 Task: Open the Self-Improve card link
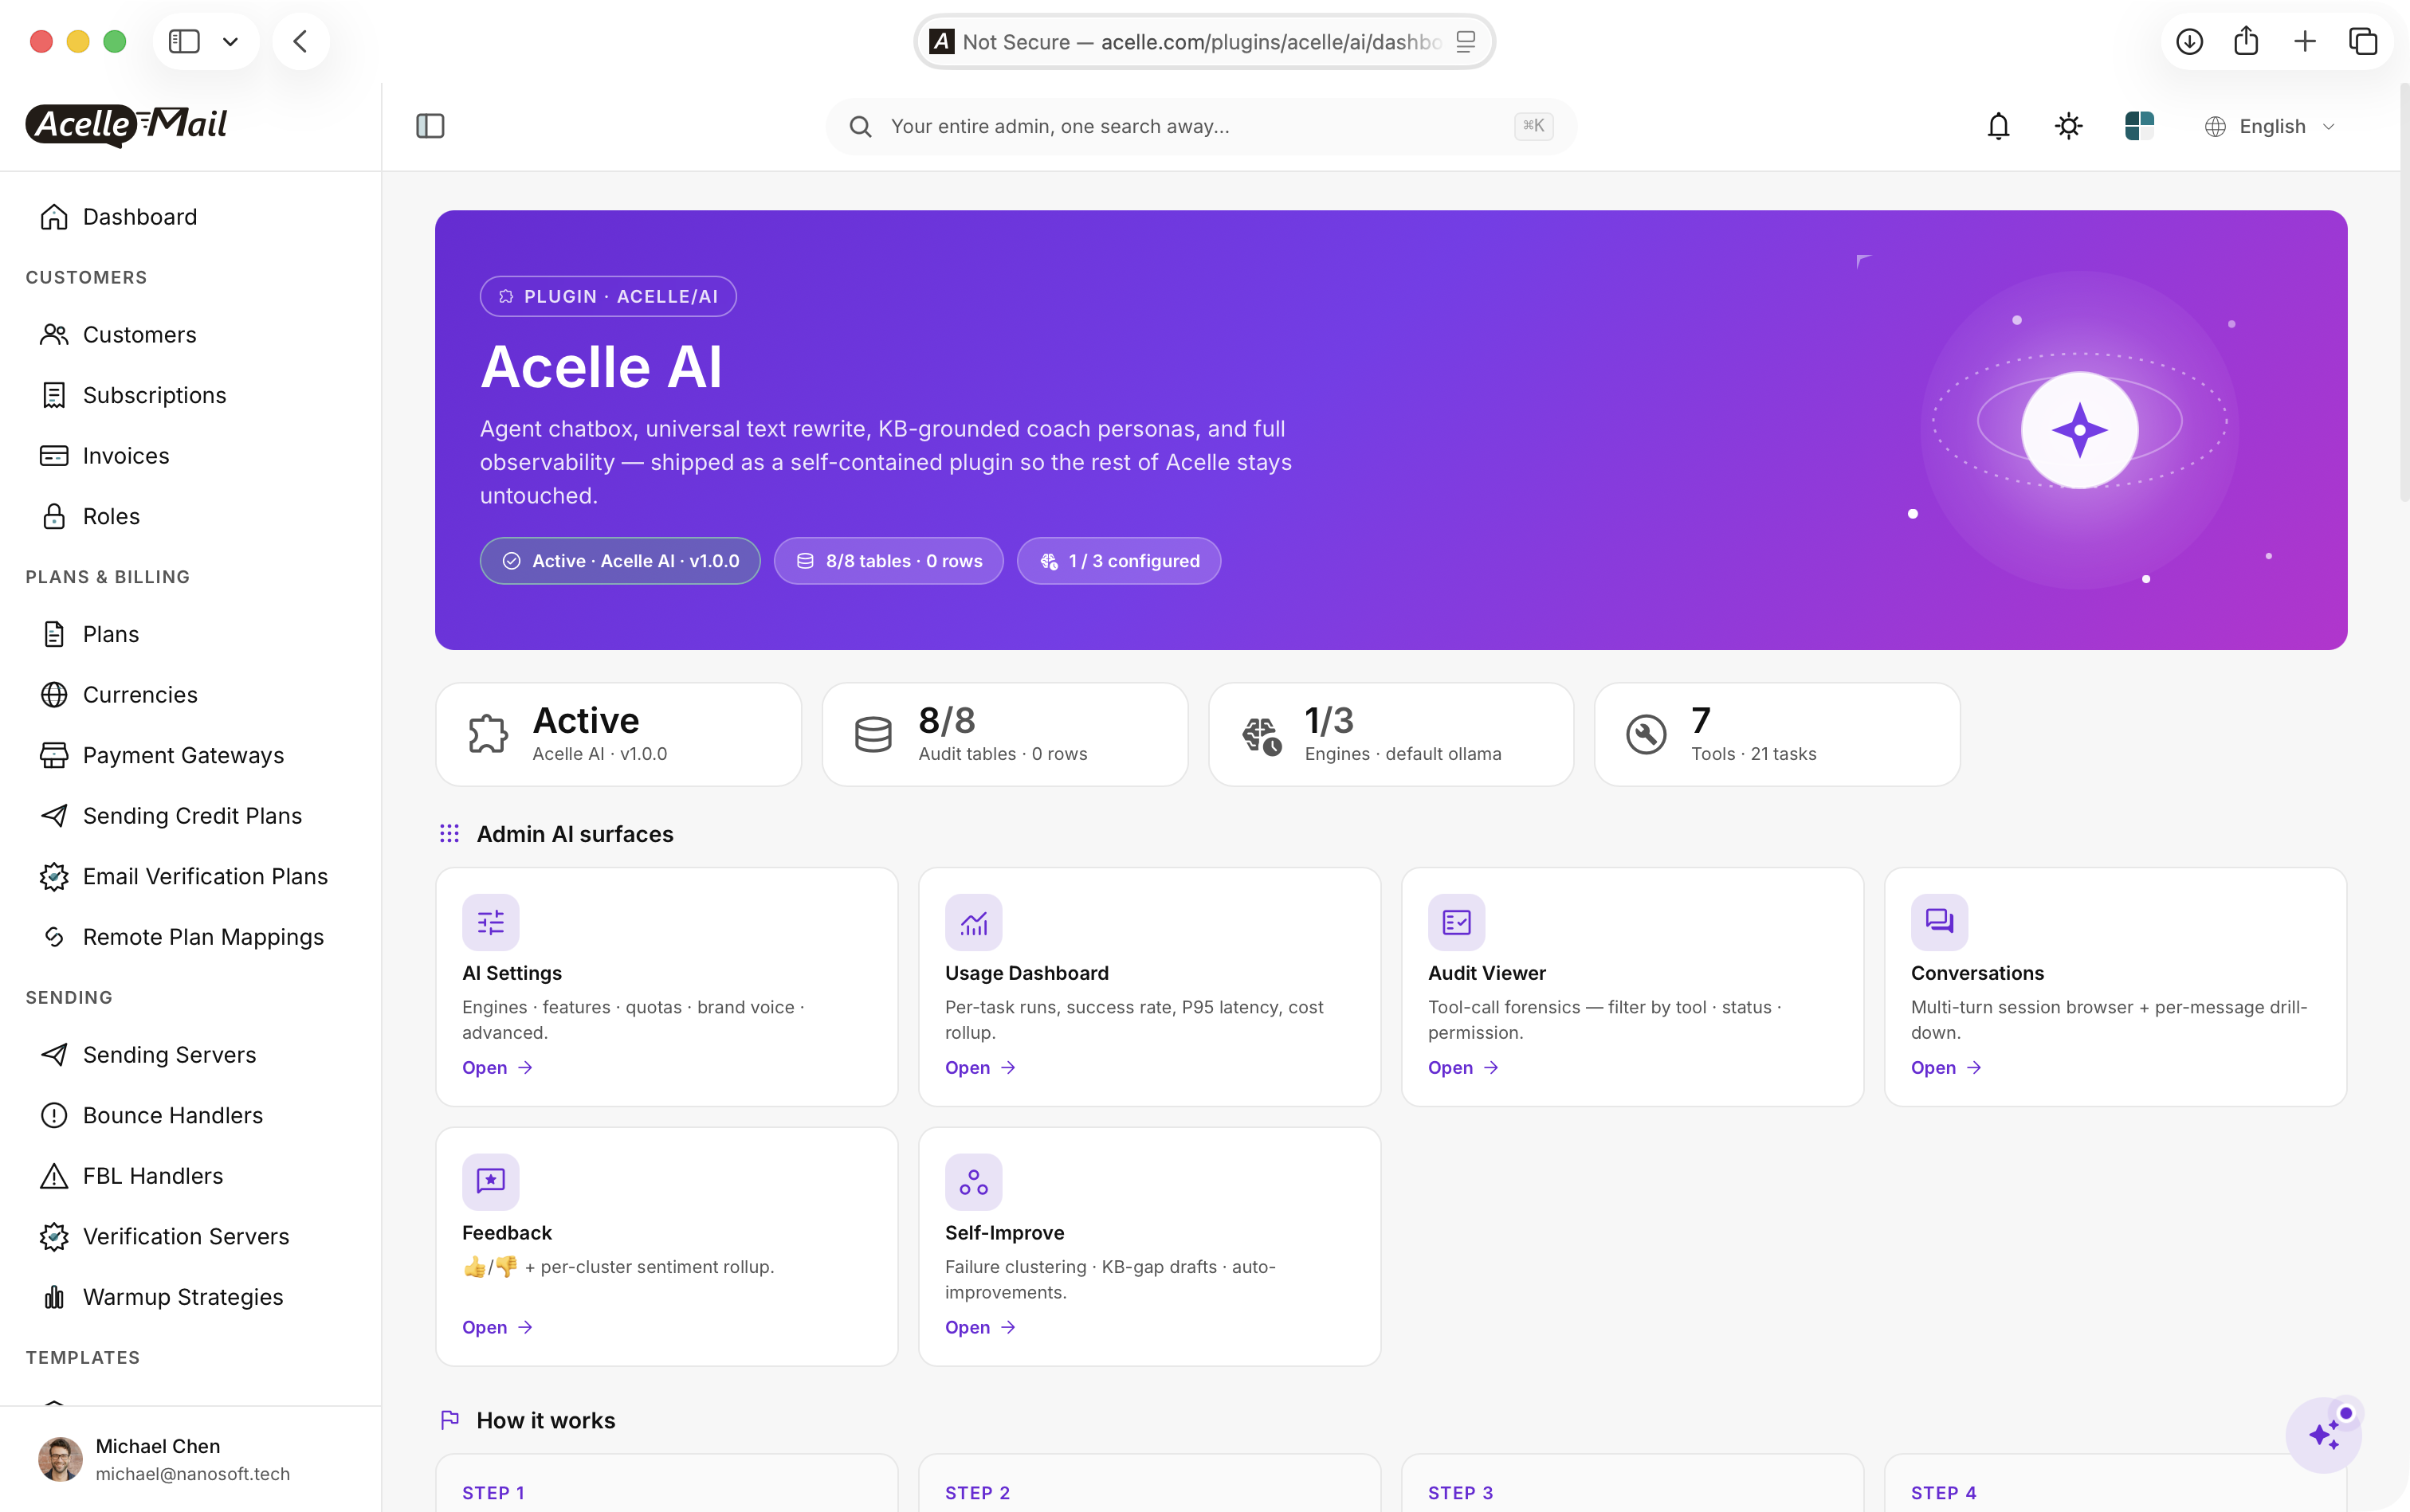pyautogui.click(x=980, y=1327)
